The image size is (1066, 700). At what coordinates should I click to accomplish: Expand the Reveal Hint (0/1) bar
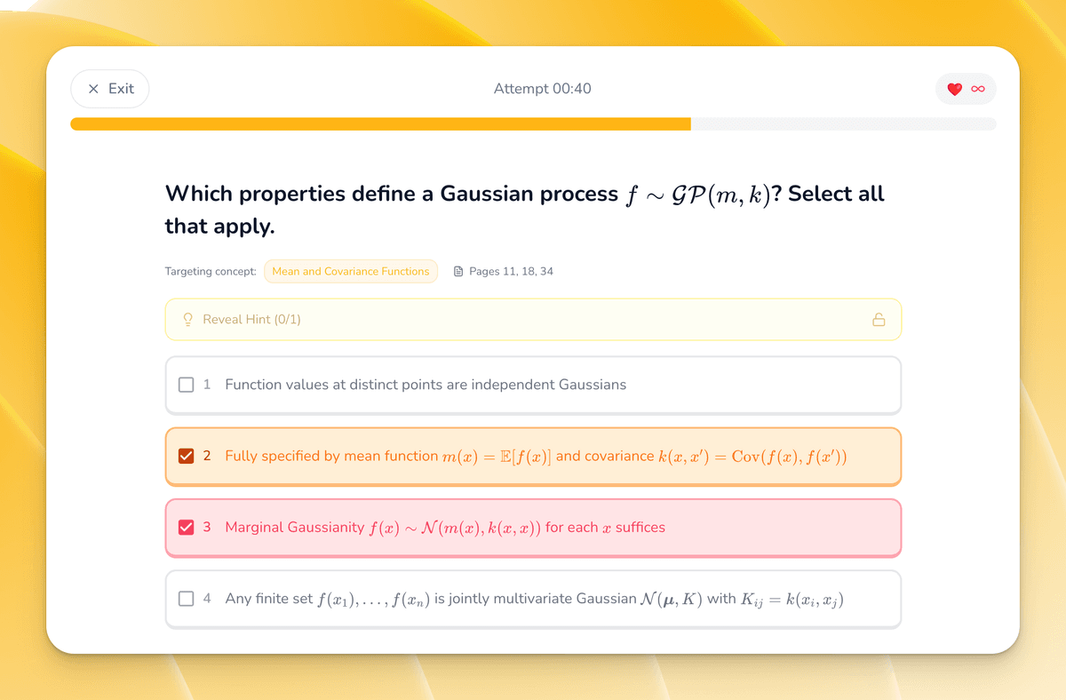pyautogui.click(x=533, y=320)
